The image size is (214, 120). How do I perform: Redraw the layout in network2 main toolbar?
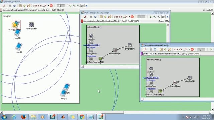point(70,6)
